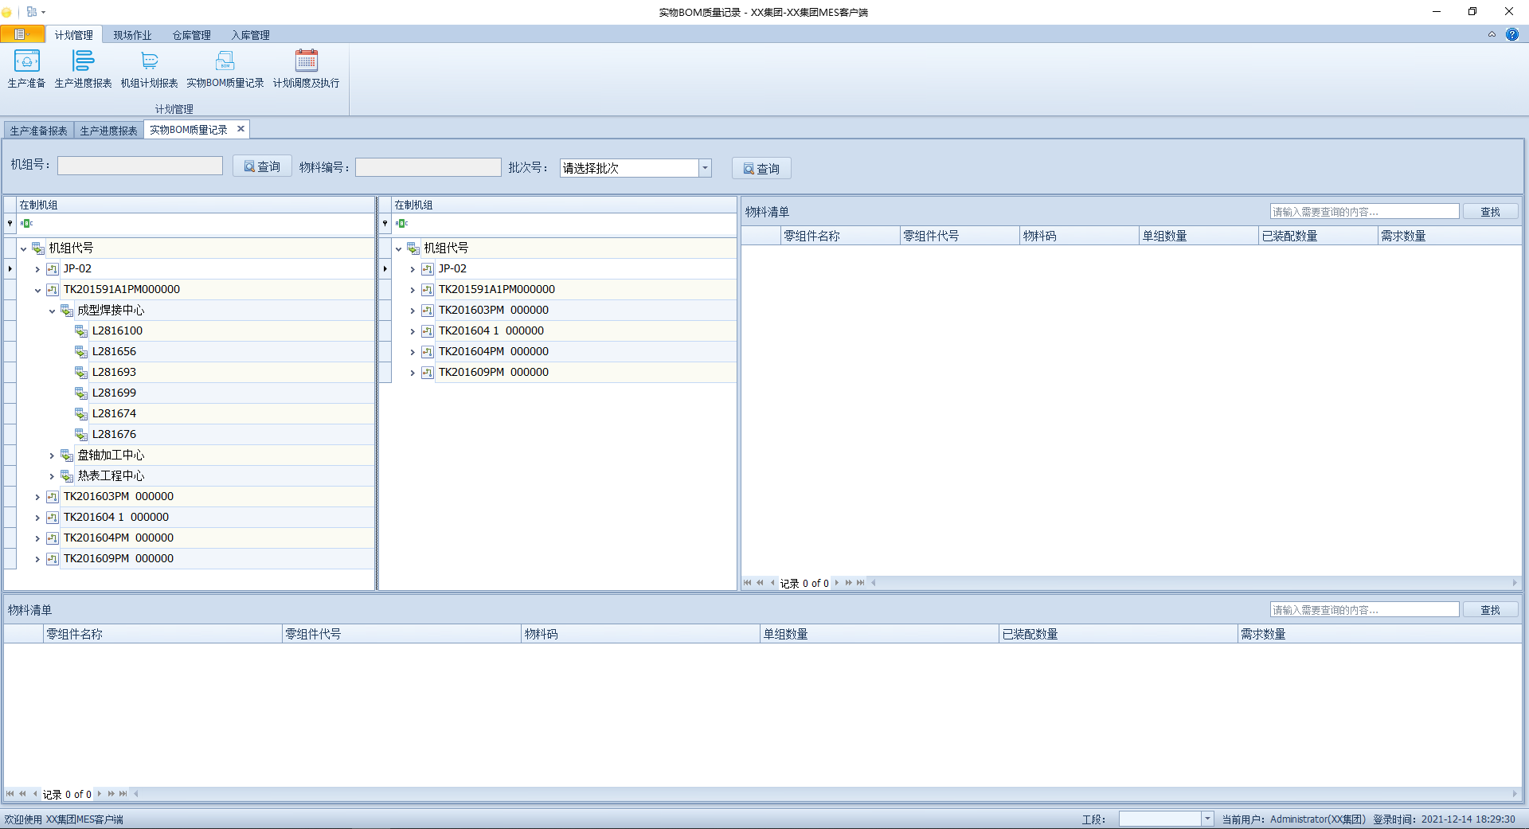The width and height of the screenshot is (1529, 829).
Task: Click the help question mark icon
Action: coord(1511,34)
